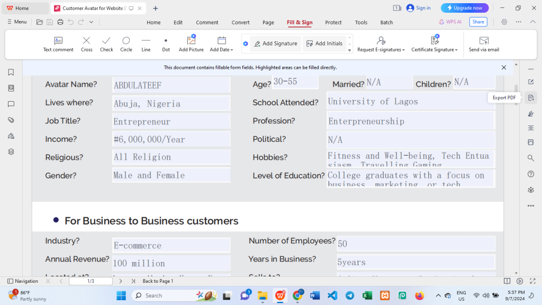Switch to the Home ribbon tab
The height and width of the screenshot is (305, 542).
pyautogui.click(x=153, y=22)
